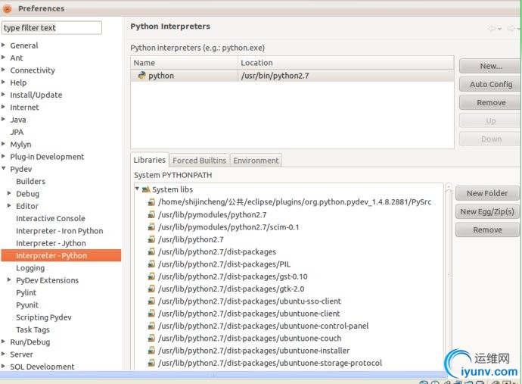Click the Preferences window title icon
Image resolution: width=522 pixels, height=384 pixels.
pyautogui.click(x=8, y=8)
